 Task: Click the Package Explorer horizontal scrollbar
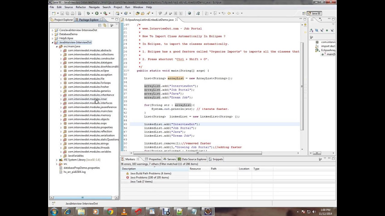point(82,198)
